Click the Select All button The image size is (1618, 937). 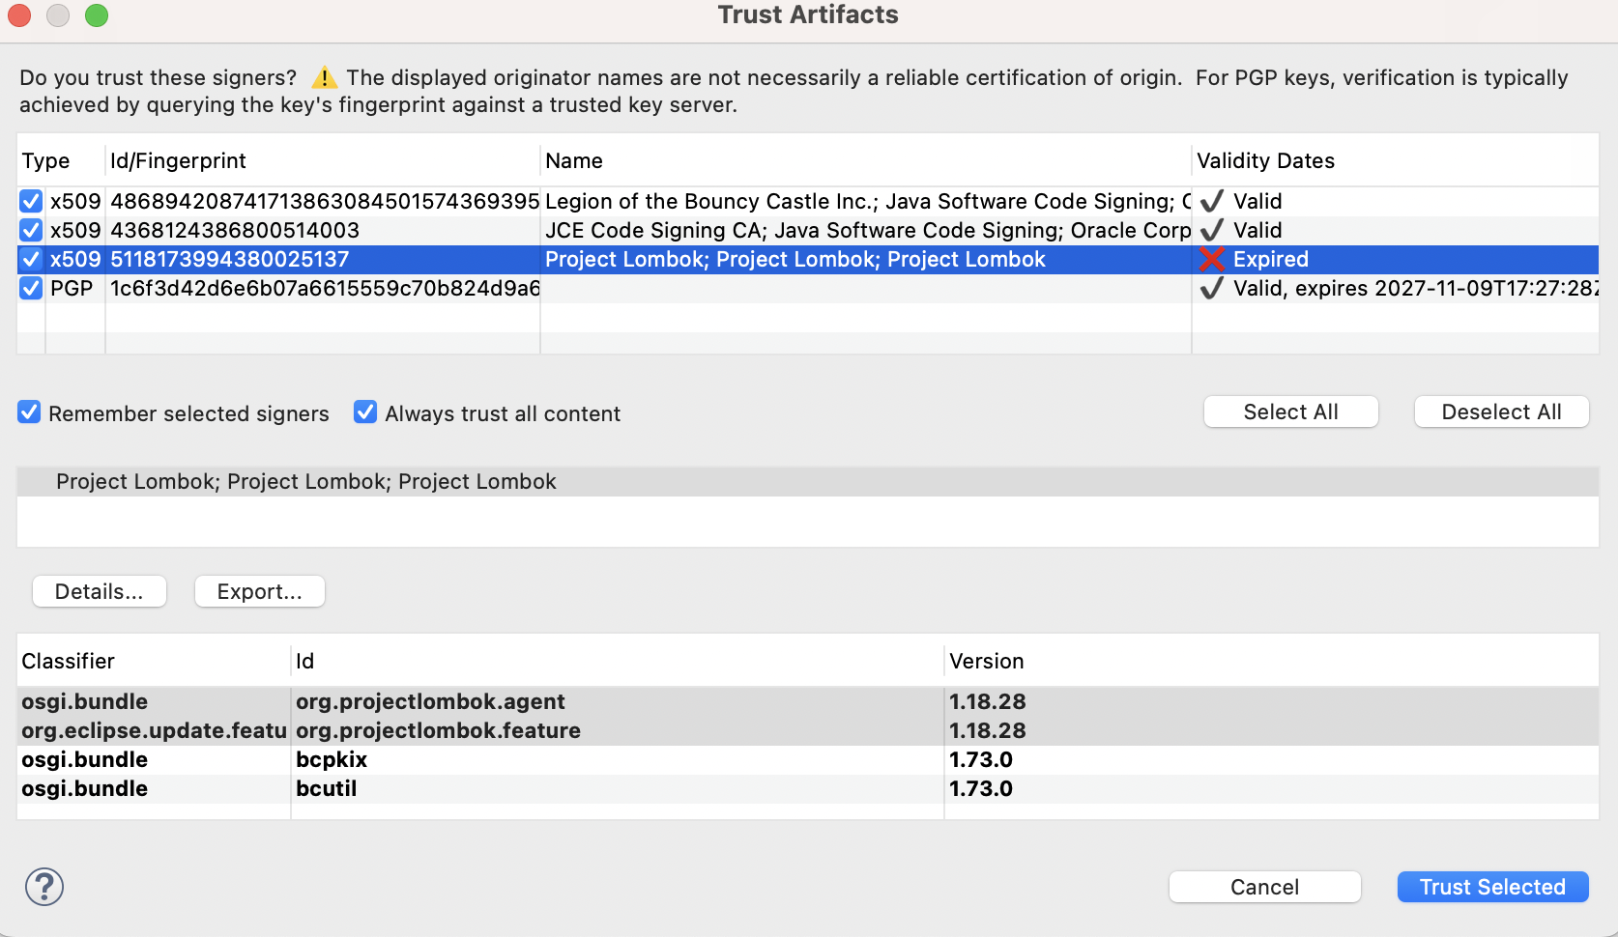coord(1290,412)
